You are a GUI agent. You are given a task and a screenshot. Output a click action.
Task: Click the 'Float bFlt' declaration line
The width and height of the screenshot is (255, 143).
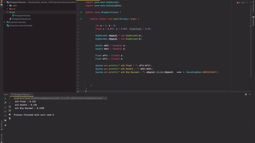(x=109, y=59)
